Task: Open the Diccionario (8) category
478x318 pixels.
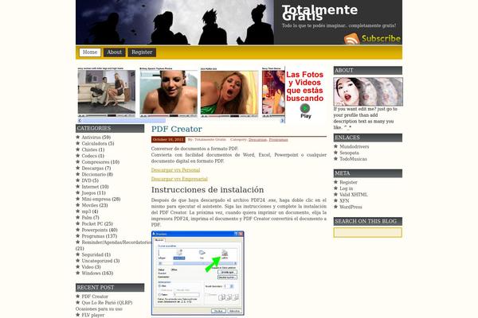Action: 97,174
